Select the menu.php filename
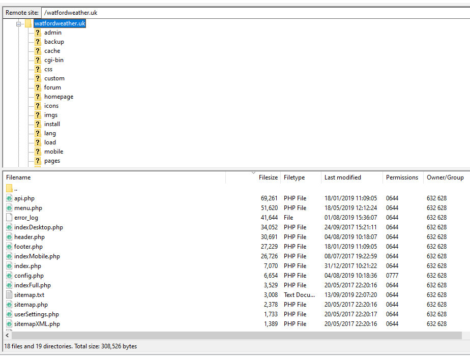 (x=28, y=208)
